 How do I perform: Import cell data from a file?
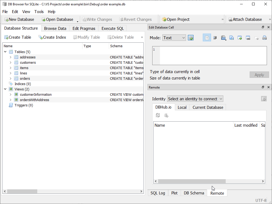tap(224, 38)
